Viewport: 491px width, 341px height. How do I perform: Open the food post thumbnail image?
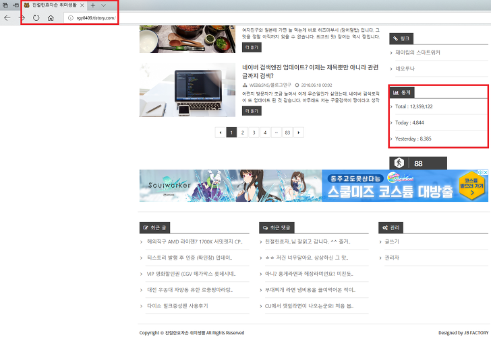(187, 39)
